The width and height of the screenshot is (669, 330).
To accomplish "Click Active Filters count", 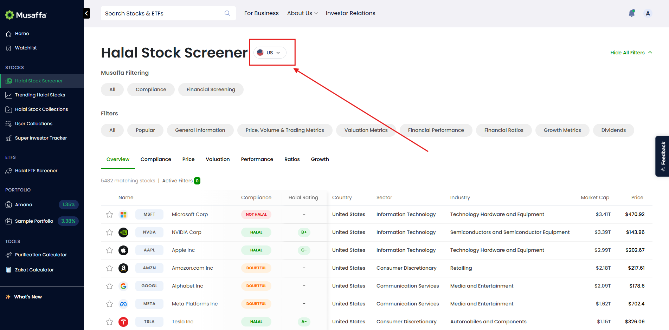I will click(x=197, y=181).
